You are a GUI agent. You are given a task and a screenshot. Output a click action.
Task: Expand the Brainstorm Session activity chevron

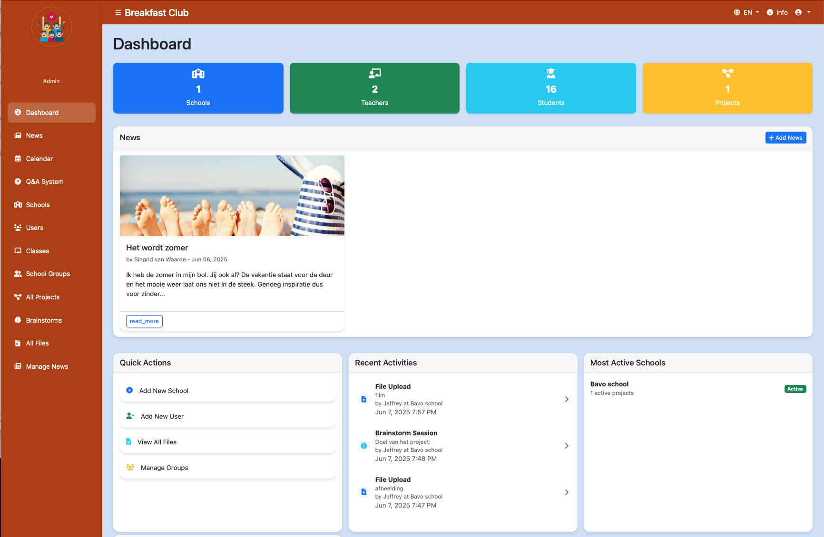[x=566, y=446]
